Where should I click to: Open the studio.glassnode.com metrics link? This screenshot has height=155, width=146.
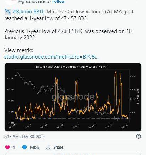[52, 57]
